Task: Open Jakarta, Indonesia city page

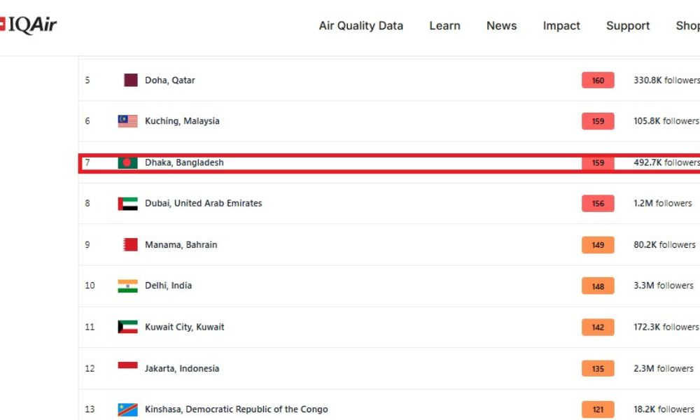Action: [182, 369]
